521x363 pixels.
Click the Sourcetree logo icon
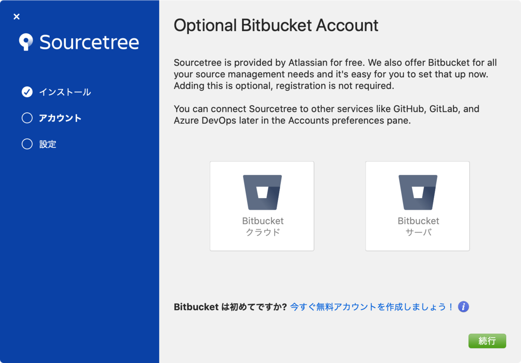[26, 42]
